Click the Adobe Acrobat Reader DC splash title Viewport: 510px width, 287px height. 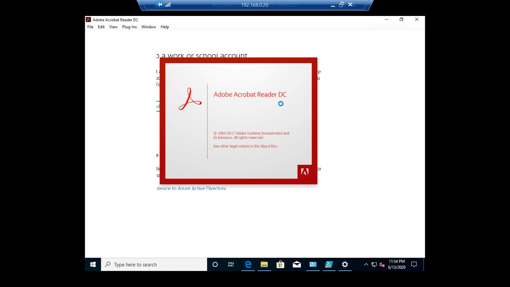click(x=250, y=94)
